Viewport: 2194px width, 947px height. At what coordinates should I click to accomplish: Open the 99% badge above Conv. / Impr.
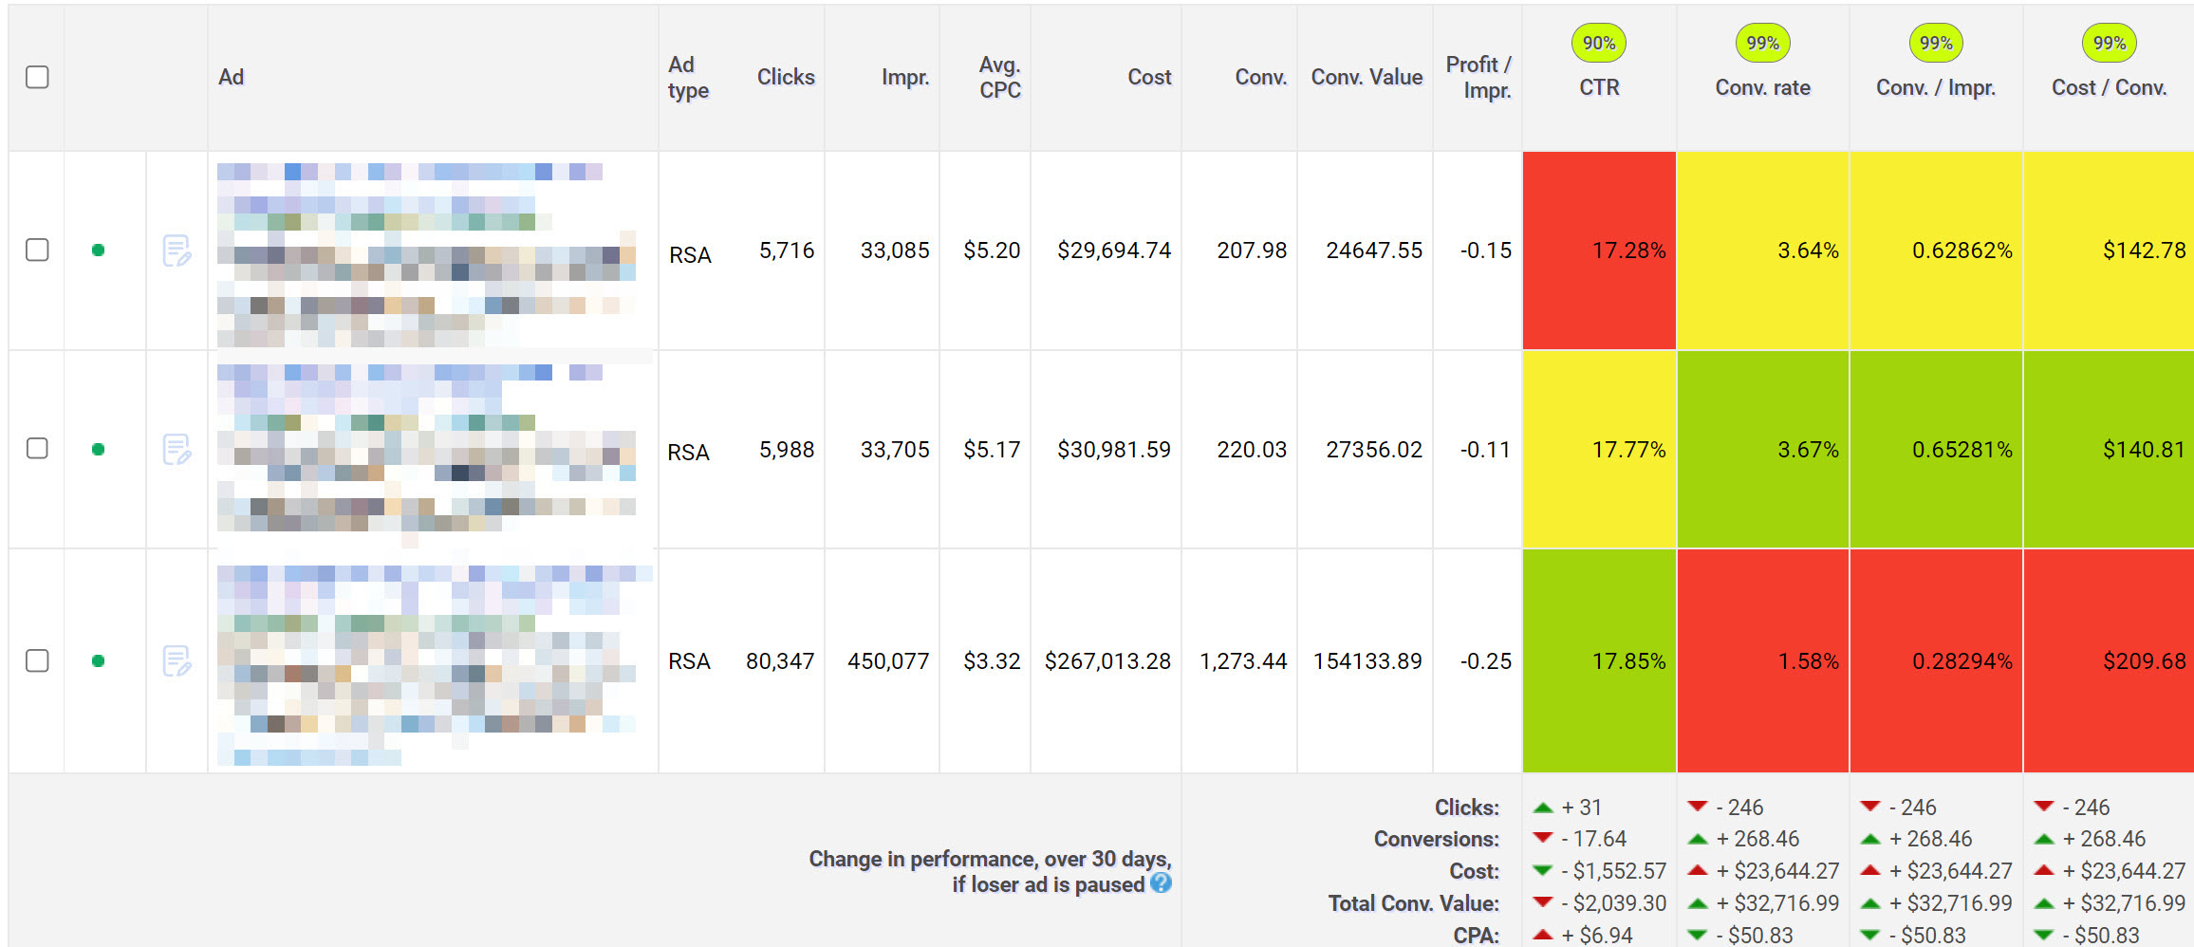point(1935,44)
